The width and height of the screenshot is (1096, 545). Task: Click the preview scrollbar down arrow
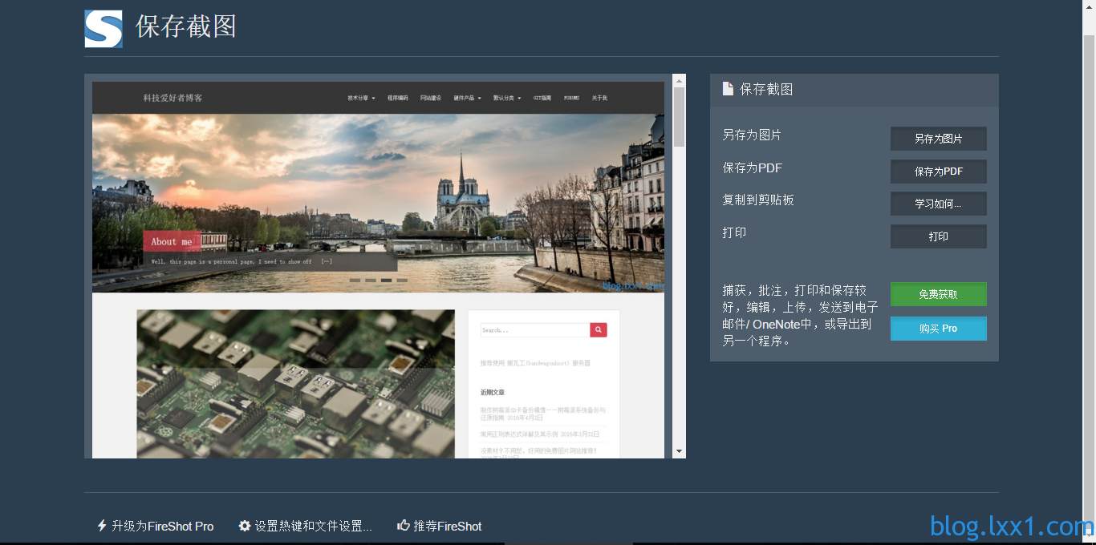(680, 452)
